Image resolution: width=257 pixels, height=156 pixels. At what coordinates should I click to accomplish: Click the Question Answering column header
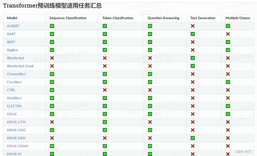point(163,18)
